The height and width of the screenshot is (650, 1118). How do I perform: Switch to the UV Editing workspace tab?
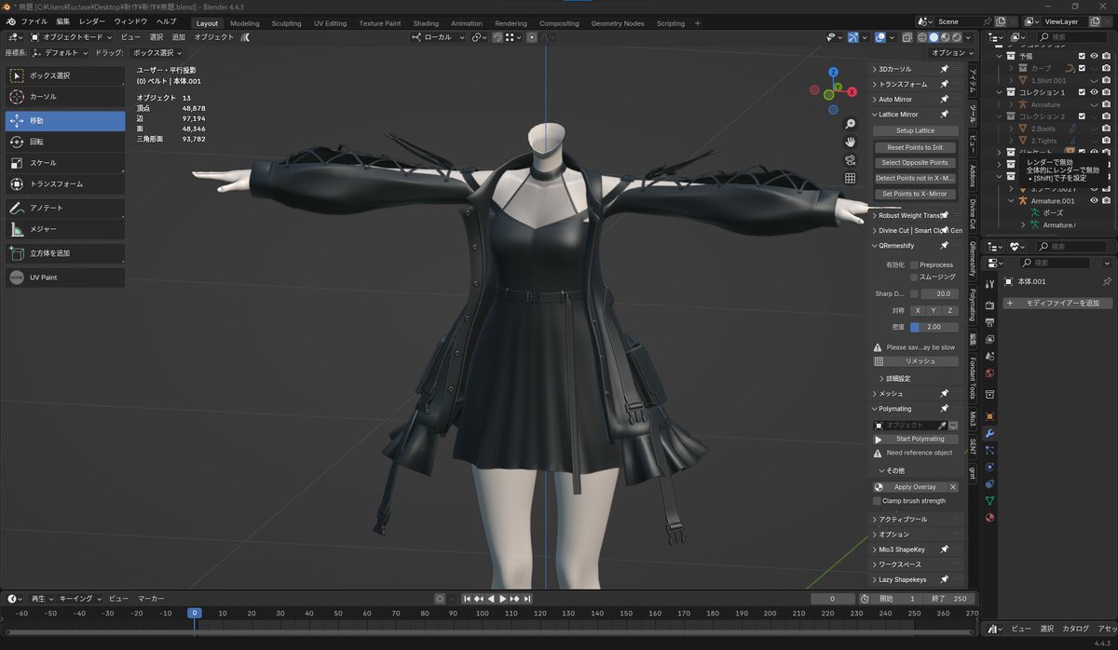(330, 23)
